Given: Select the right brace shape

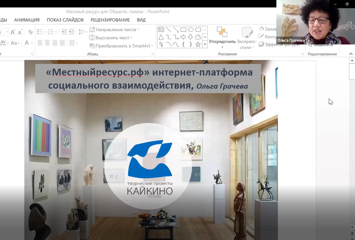Looking at the screenshot, I should point(191,44).
